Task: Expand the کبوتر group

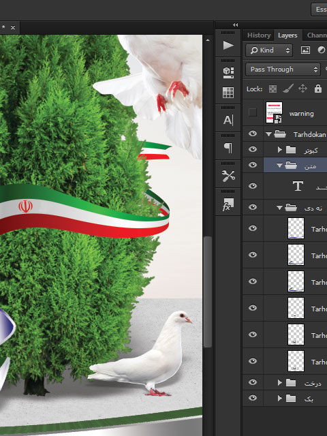Action: tap(280, 150)
